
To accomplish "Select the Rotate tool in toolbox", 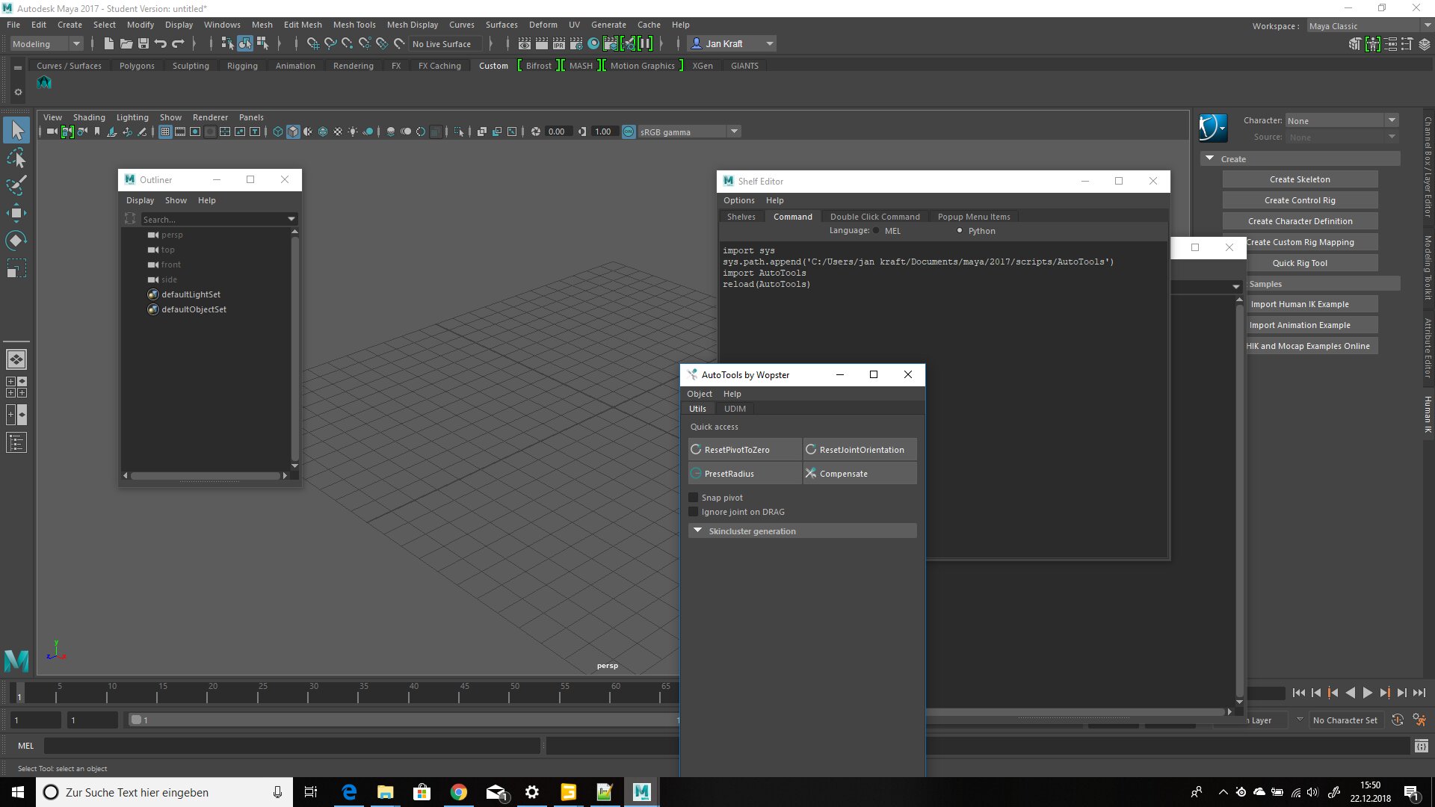I will point(16,240).
